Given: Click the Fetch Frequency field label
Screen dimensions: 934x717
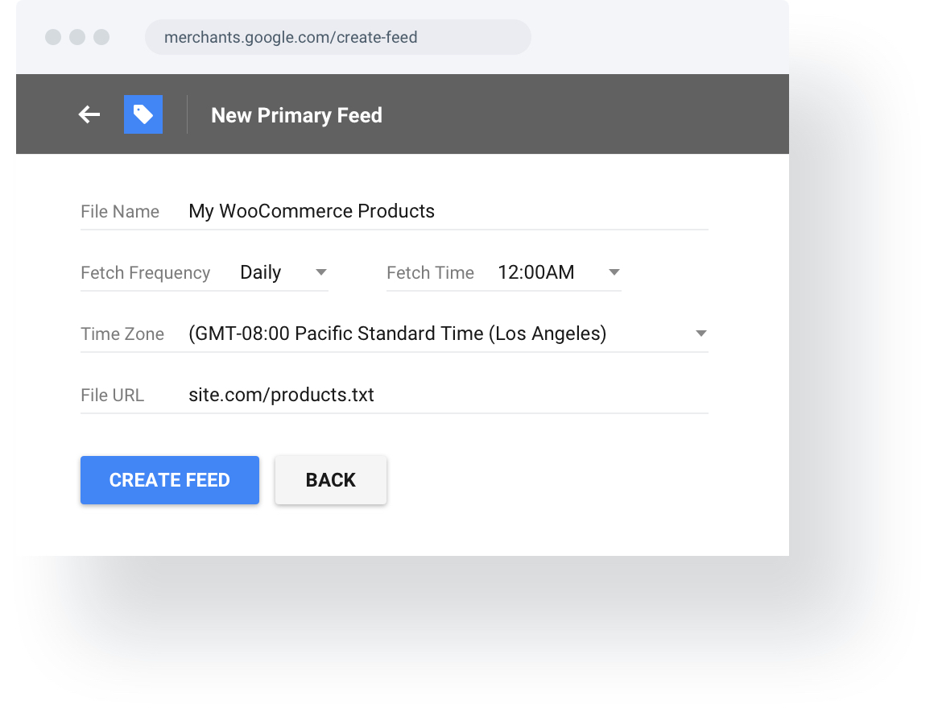Looking at the screenshot, I should pyautogui.click(x=145, y=273).
